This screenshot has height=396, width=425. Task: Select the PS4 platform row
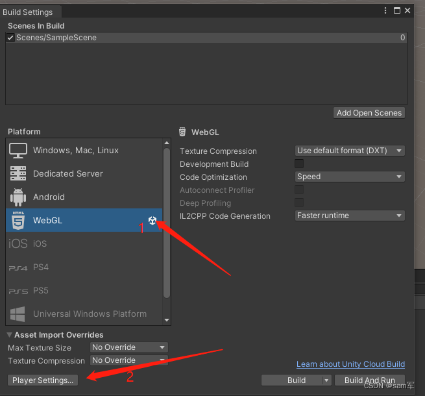84,267
